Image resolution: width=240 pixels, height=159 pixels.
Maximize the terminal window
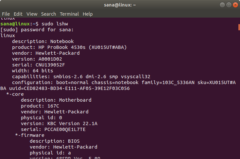pos(229,5)
